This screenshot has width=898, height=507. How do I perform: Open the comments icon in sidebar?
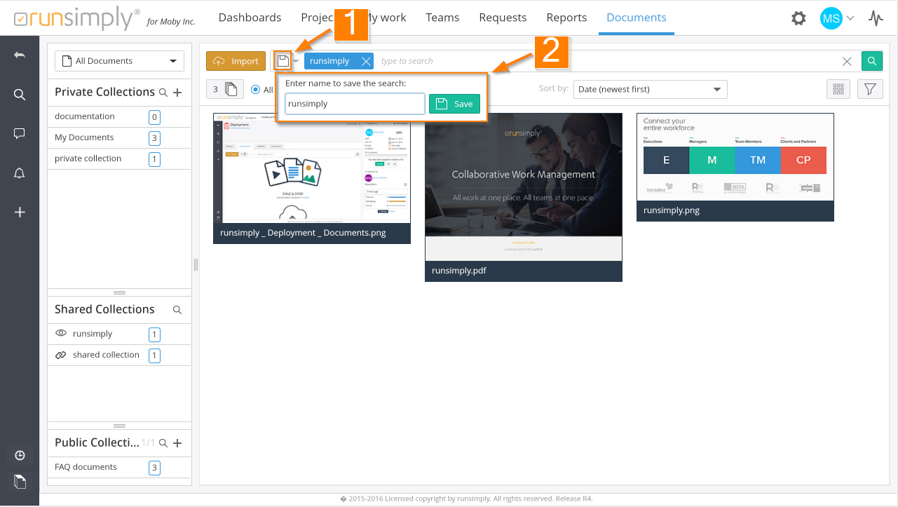tap(20, 134)
